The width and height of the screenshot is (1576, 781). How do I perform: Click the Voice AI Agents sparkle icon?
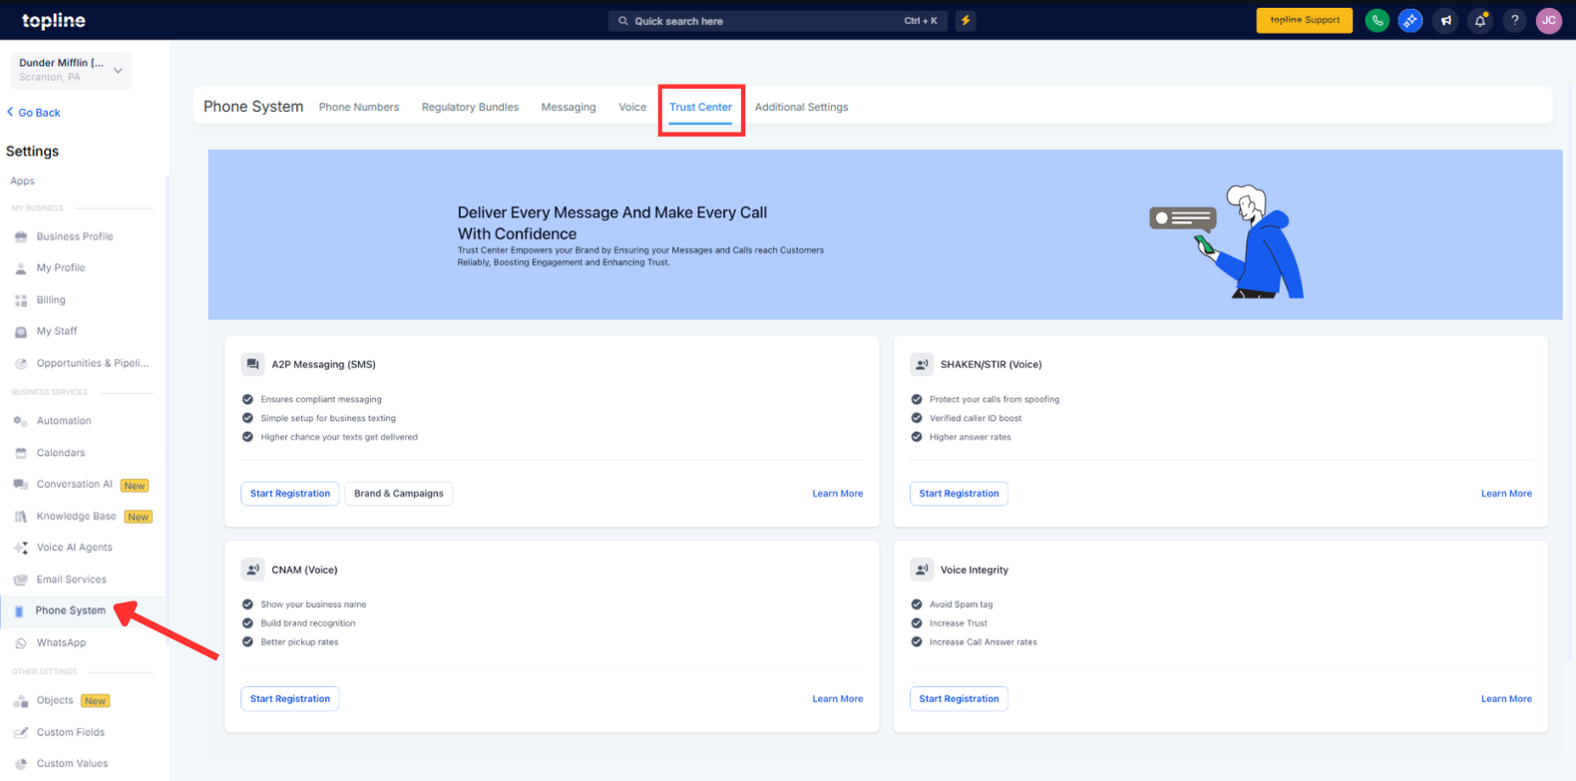point(21,548)
